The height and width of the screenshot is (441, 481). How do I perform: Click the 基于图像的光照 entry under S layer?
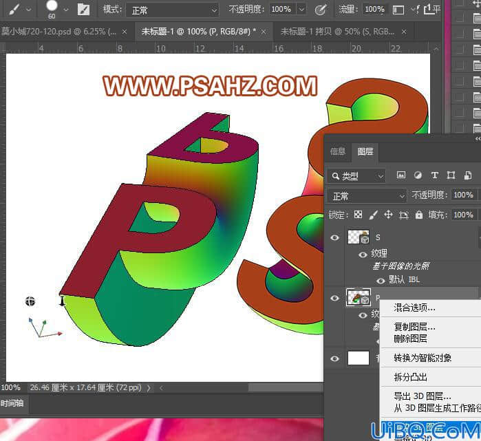click(401, 266)
